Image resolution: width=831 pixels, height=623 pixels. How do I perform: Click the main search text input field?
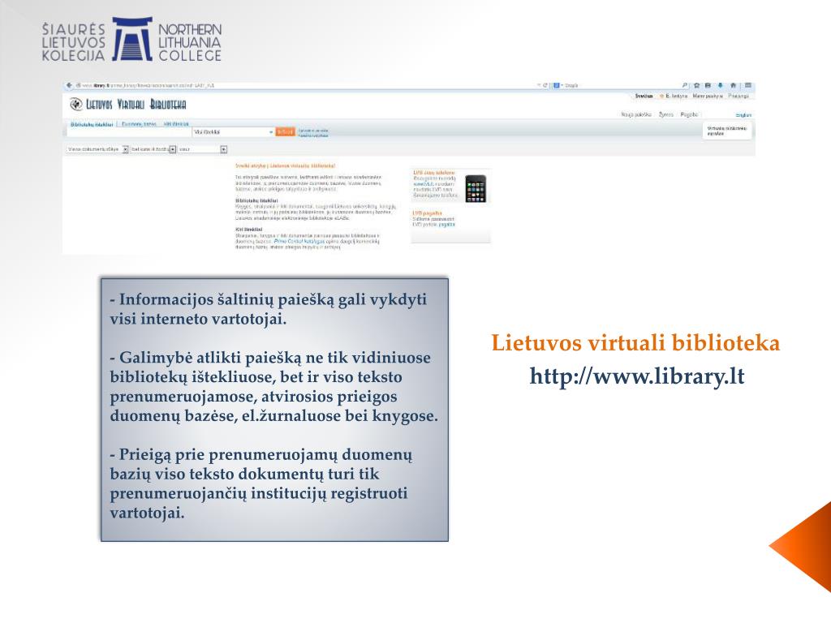point(129,132)
